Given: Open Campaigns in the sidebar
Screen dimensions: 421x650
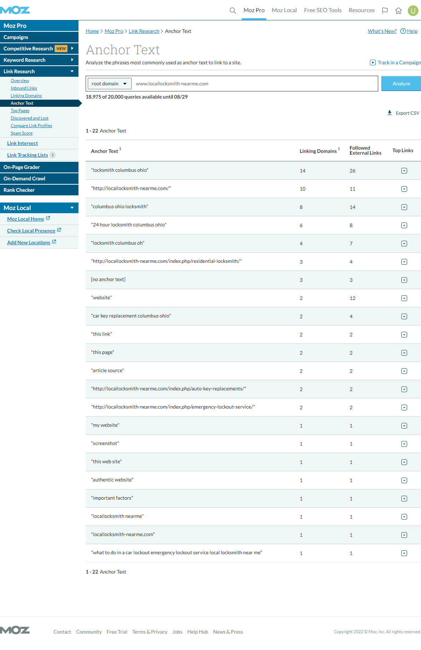Looking at the screenshot, I should (x=39, y=37).
